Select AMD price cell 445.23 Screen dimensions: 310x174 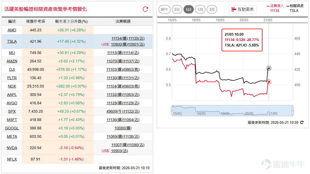pyautogui.click(x=36, y=30)
